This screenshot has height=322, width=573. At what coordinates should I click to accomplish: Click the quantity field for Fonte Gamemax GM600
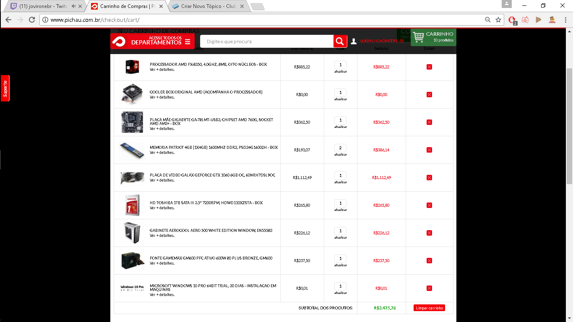pyautogui.click(x=341, y=259)
